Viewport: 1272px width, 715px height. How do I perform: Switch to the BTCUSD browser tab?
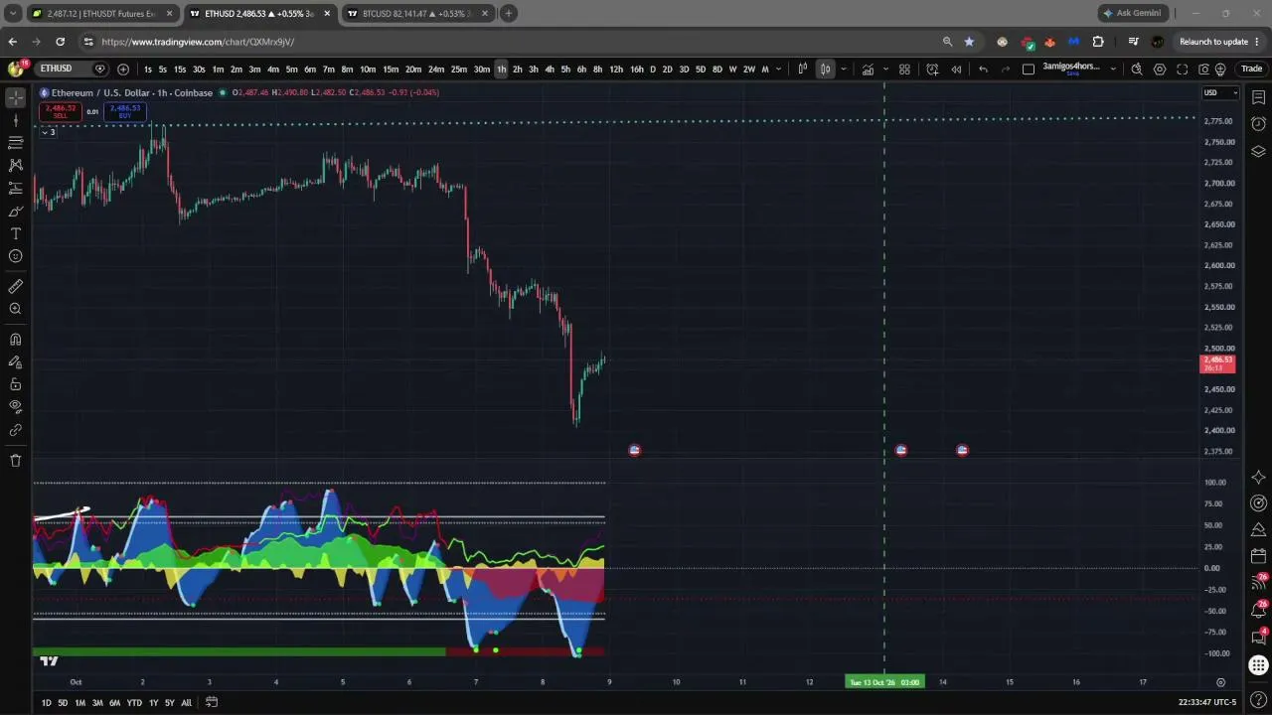[x=417, y=14]
